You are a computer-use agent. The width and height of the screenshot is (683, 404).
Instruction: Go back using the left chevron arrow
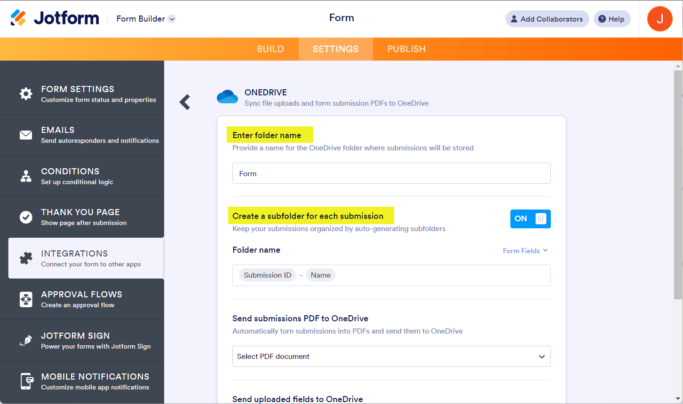pyautogui.click(x=185, y=102)
